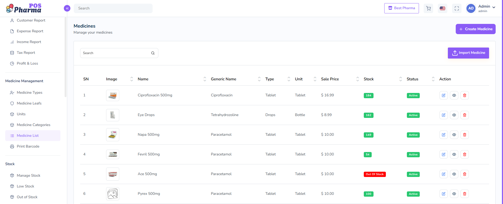
Task: Delete the Eye Drops medicine row
Action: pos(464,115)
